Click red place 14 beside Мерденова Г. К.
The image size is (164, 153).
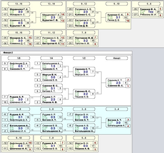pyautogui.click(x=63, y=14)
